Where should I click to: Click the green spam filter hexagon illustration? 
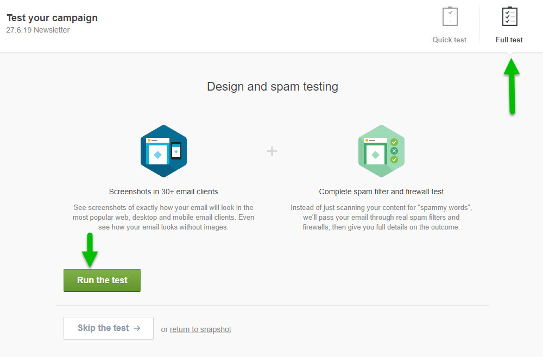[x=381, y=151]
